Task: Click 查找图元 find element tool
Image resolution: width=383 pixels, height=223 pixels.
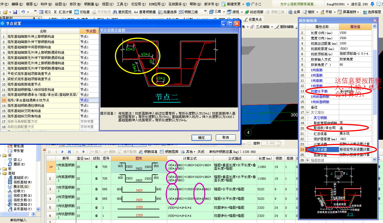Action: point(122,12)
